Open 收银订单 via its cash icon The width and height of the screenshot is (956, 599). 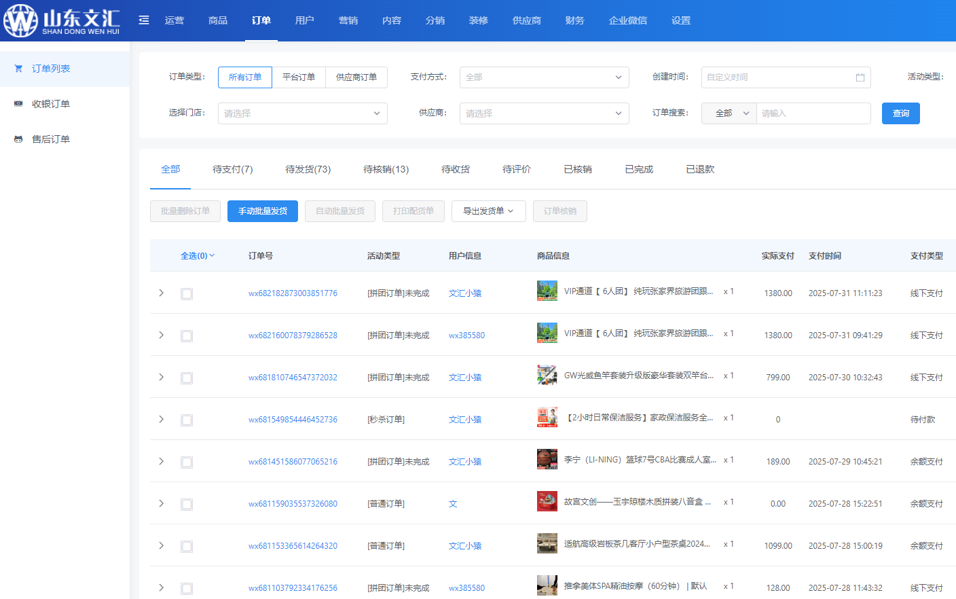point(18,104)
